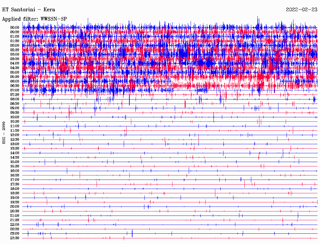This screenshot has width=320, height=244.
Task: Select the 13:00 time label
Action: 15,144
